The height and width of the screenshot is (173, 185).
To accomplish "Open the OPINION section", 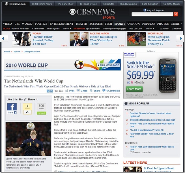I will tap(134, 24).
